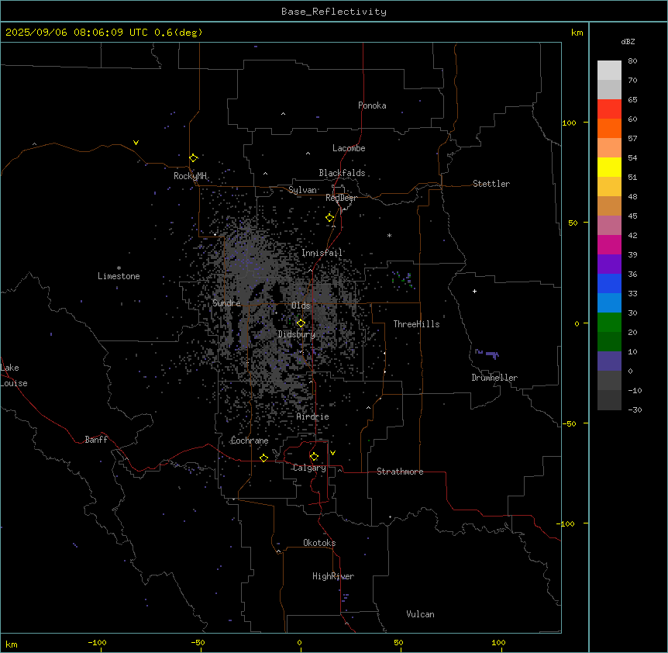Screen dimensions: 668x653
Task: Click the white plus marker north of Drumheller
Action: coord(474,291)
